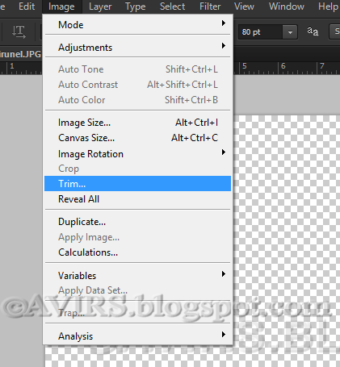Open the Edit menu
This screenshot has height=367, width=340.
[x=27, y=6]
